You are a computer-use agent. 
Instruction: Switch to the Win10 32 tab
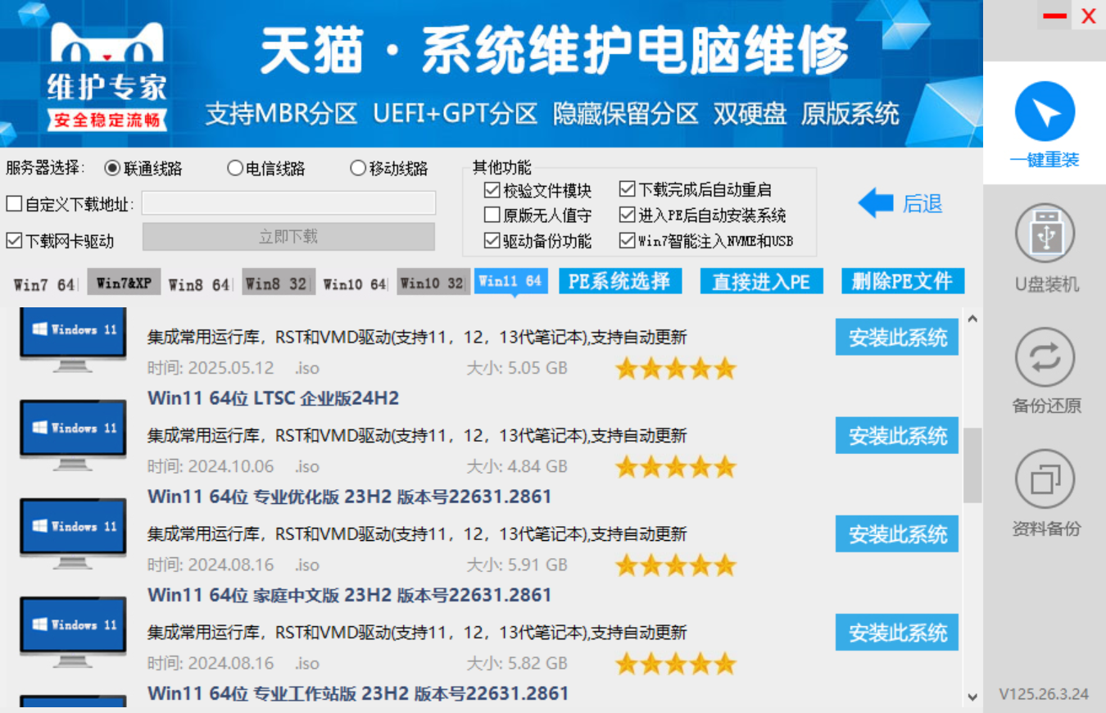433,283
